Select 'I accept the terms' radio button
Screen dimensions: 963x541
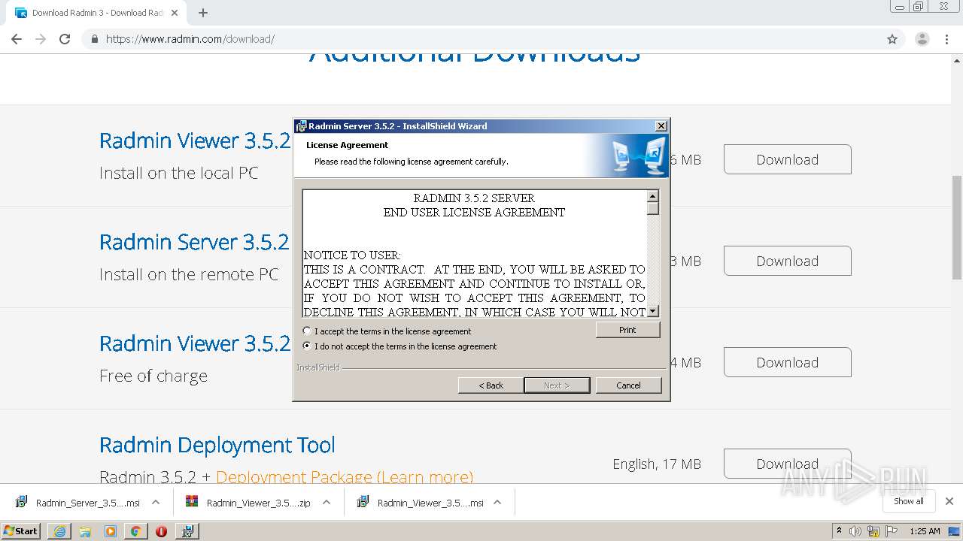306,331
